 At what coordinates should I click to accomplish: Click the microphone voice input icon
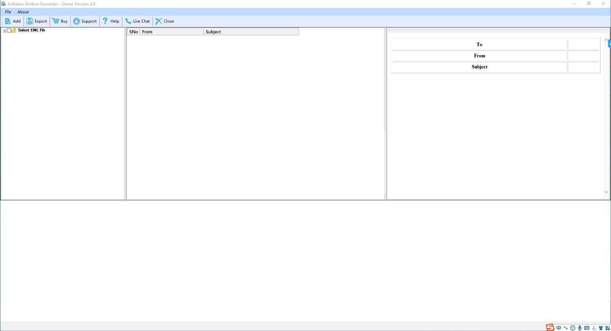coord(580,328)
